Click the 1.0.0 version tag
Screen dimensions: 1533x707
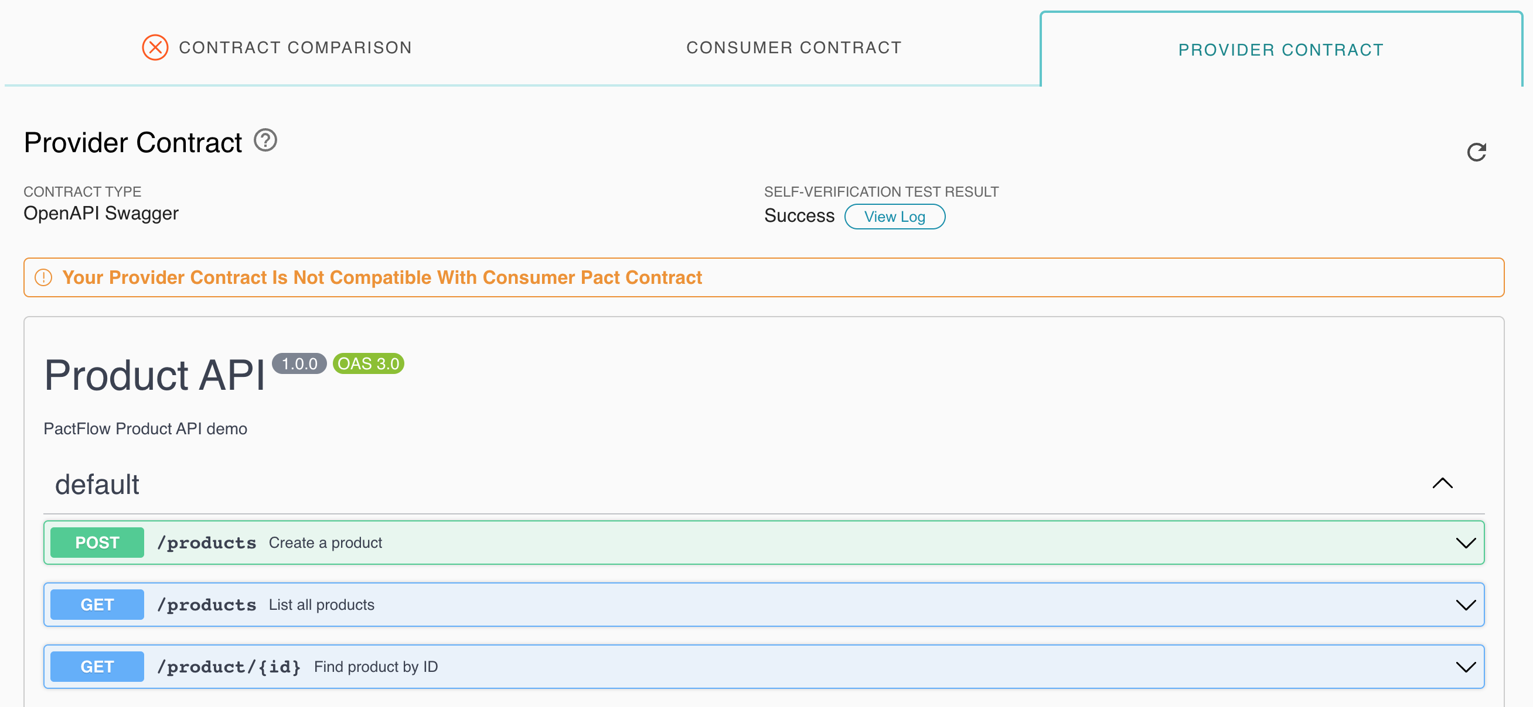tap(300, 363)
